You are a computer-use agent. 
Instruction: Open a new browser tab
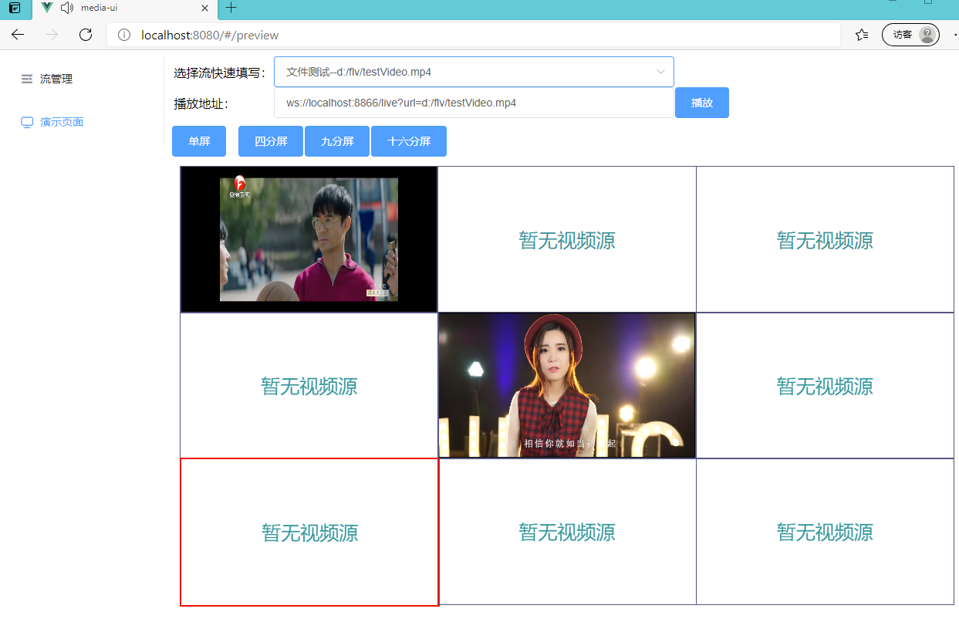click(x=231, y=8)
